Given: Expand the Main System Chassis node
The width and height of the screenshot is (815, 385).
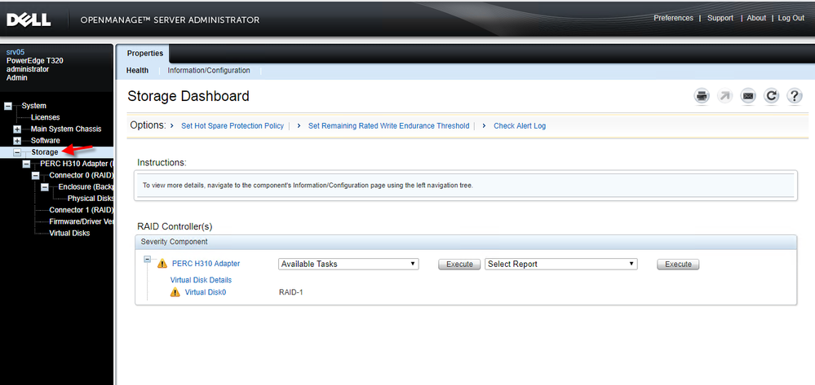Looking at the screenshot, I should (x=17, y=129).
